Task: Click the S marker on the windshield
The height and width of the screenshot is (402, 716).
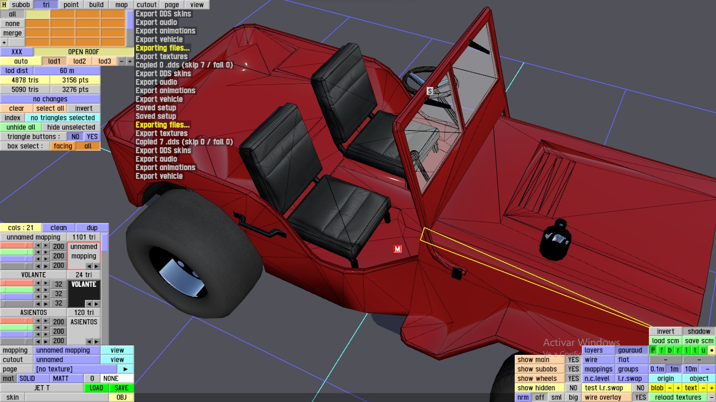Action: tap(430, 92)
